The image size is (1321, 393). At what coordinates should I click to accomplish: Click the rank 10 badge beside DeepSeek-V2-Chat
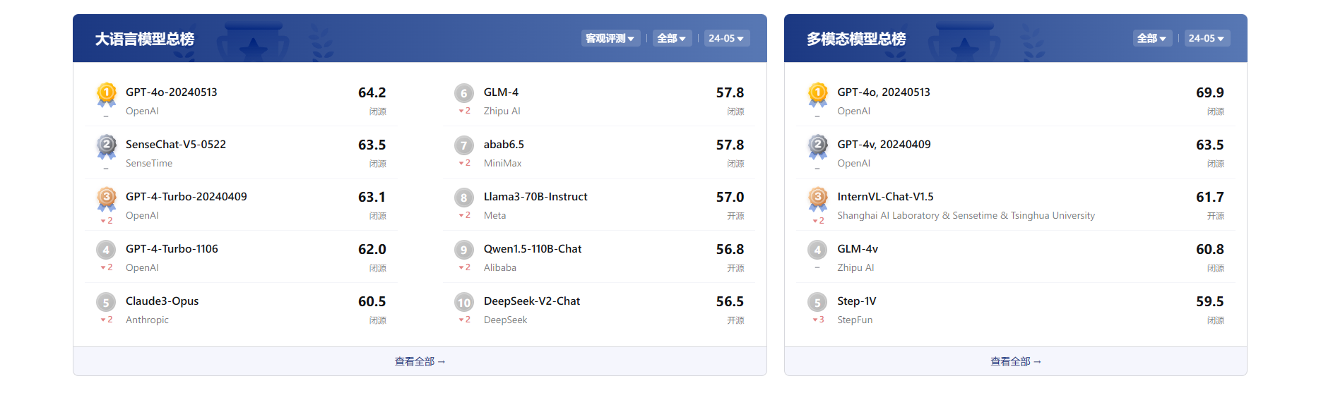tap(463, 303)
